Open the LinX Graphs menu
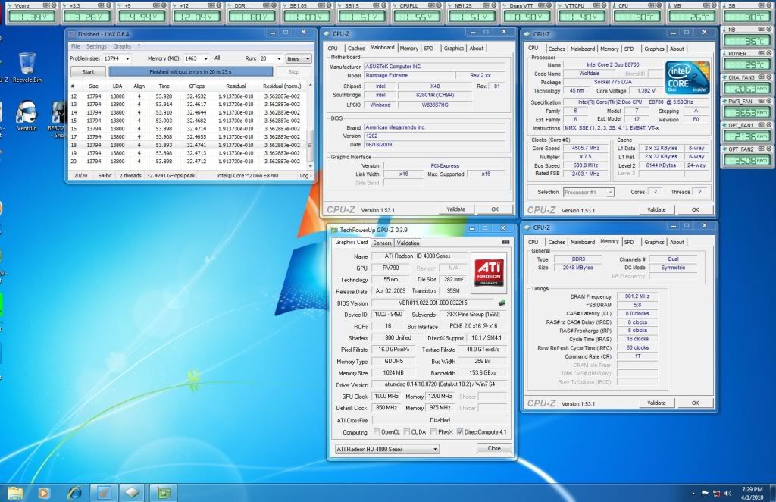The width and height of the screenshot is (776, 502). (122, 46)
